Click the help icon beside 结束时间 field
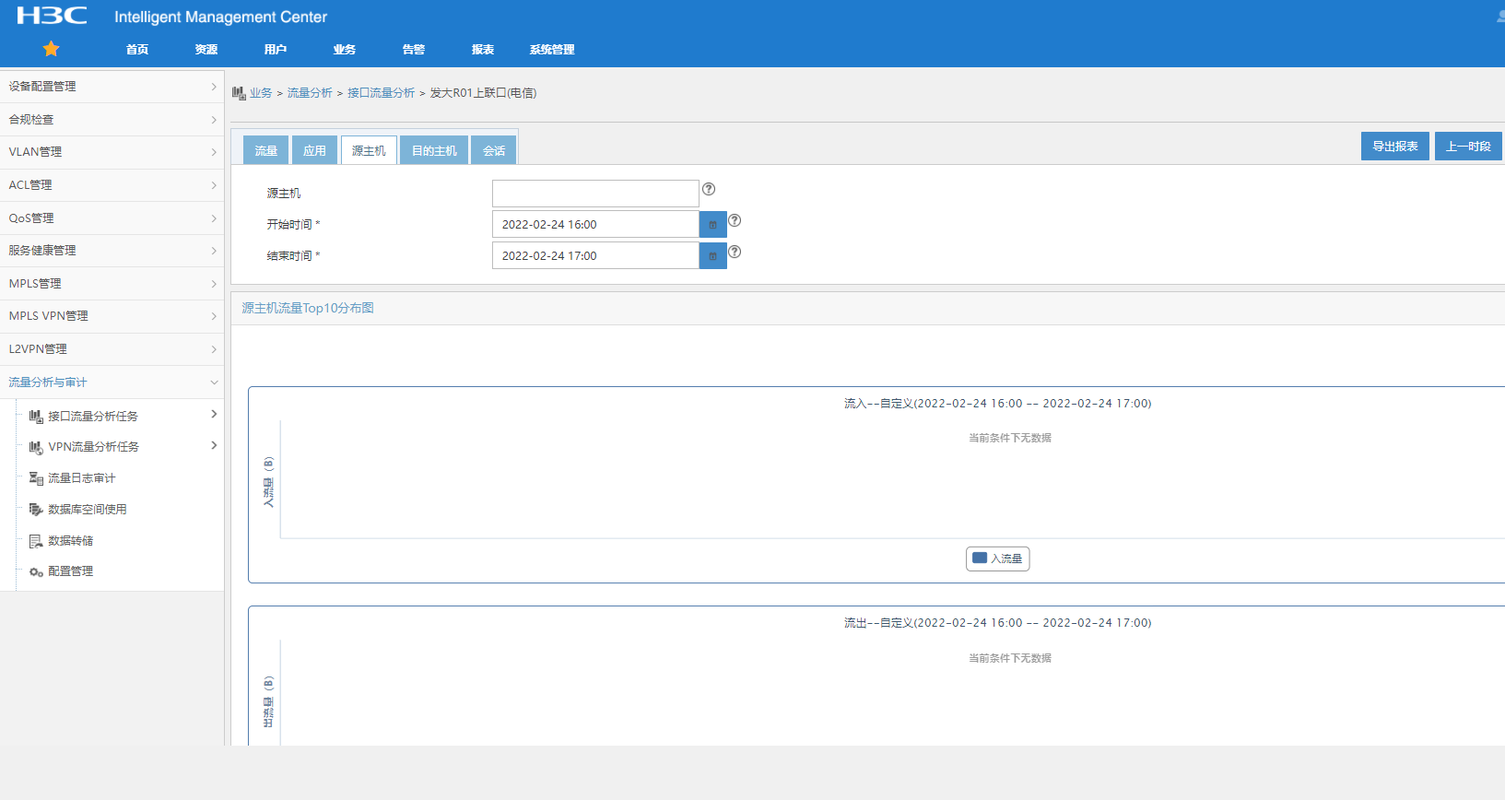The image size is (1505, 800). 735,252
